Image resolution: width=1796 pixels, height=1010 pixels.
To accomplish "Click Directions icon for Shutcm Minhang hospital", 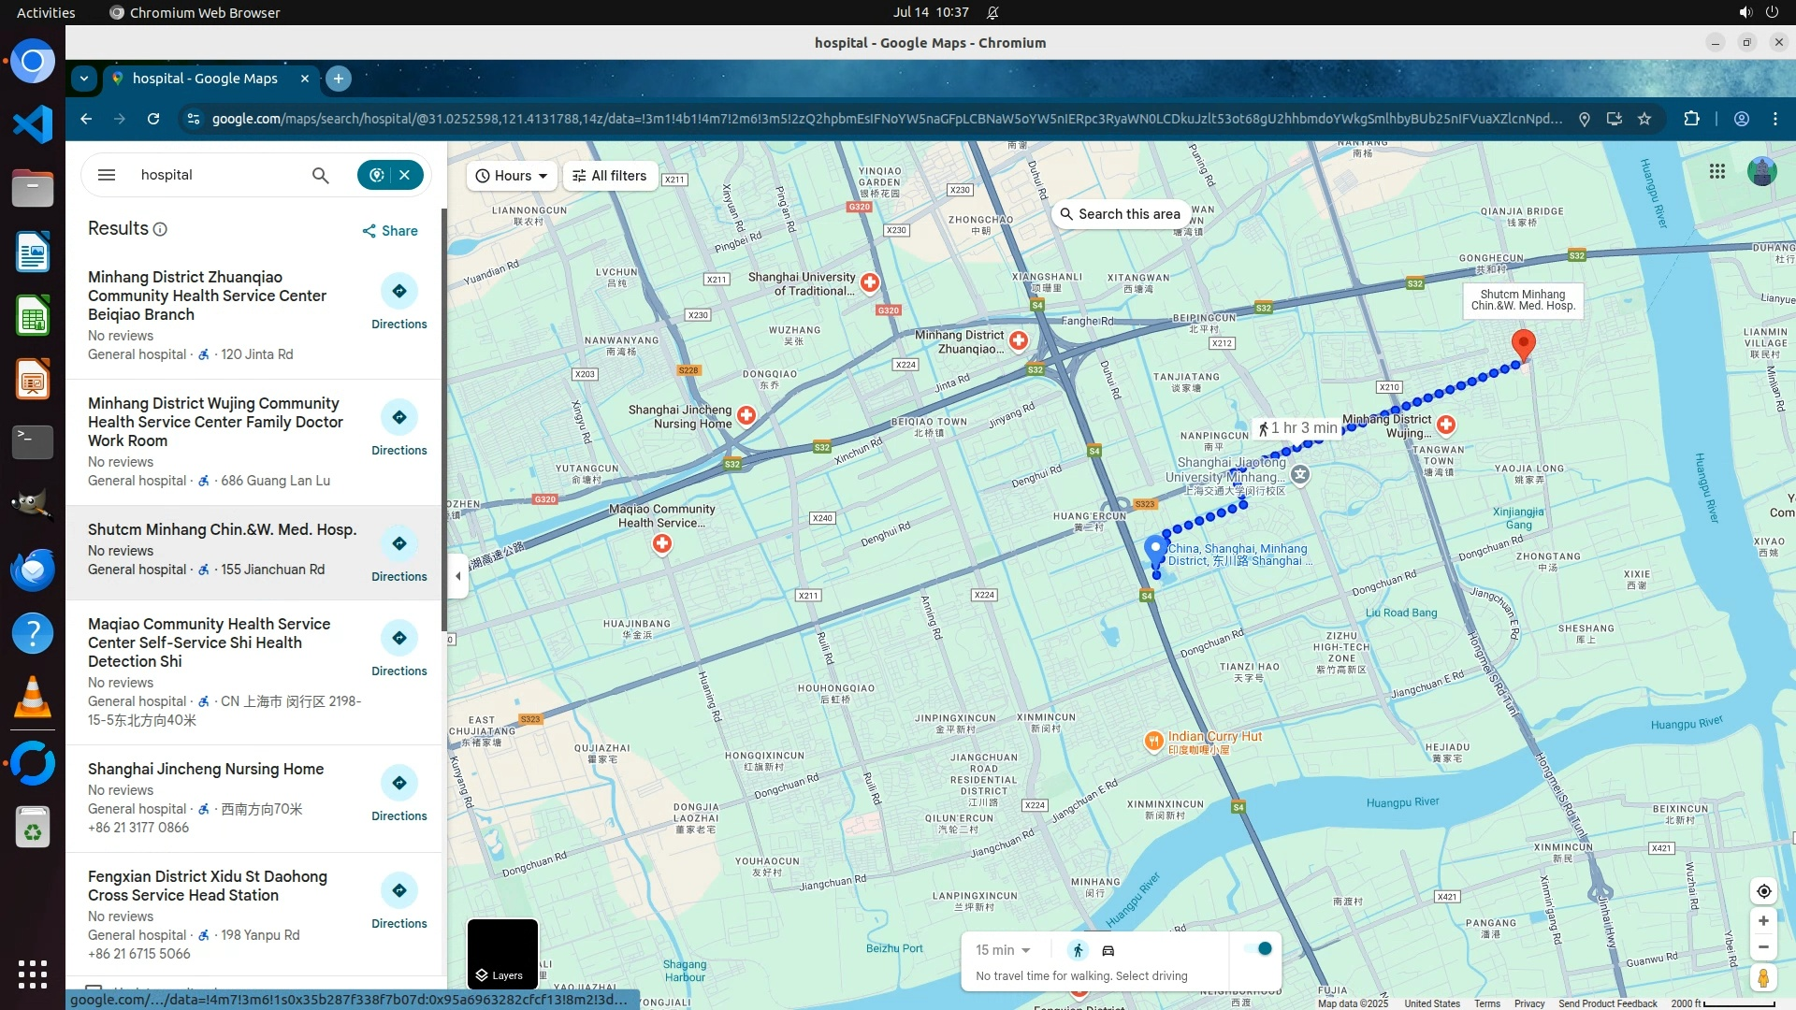I will (x=399, y=543).
